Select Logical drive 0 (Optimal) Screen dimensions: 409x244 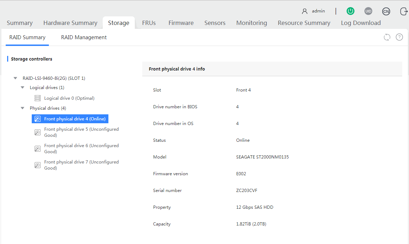pos(69,98)
